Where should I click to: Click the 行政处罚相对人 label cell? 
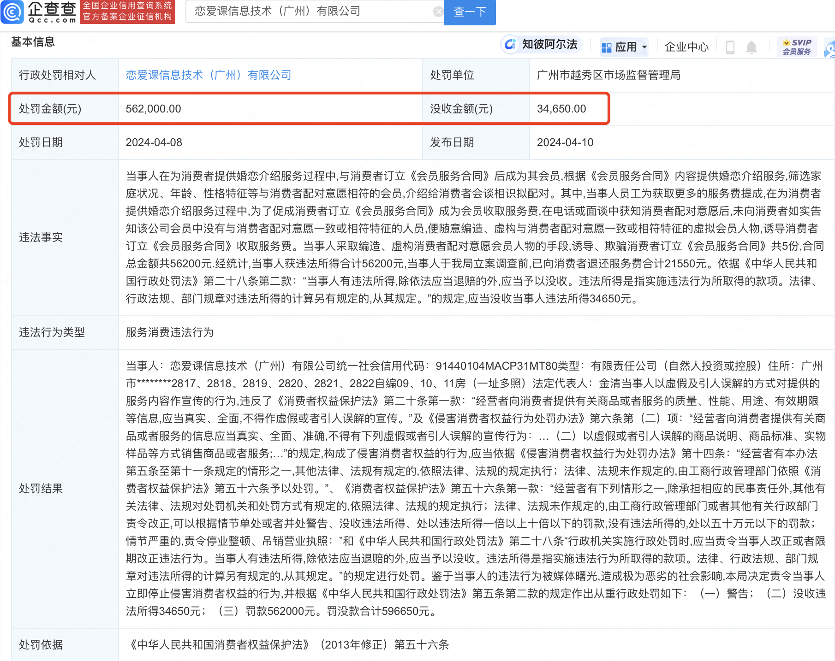[x=65, y=75]
